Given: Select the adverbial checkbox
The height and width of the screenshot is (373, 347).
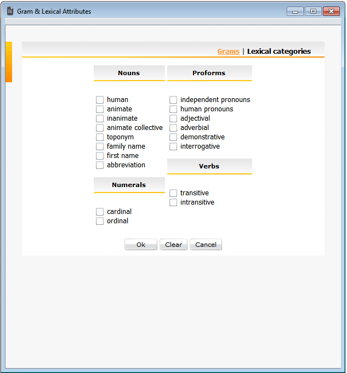Looking at the screenshot, I should click(173, 128).
